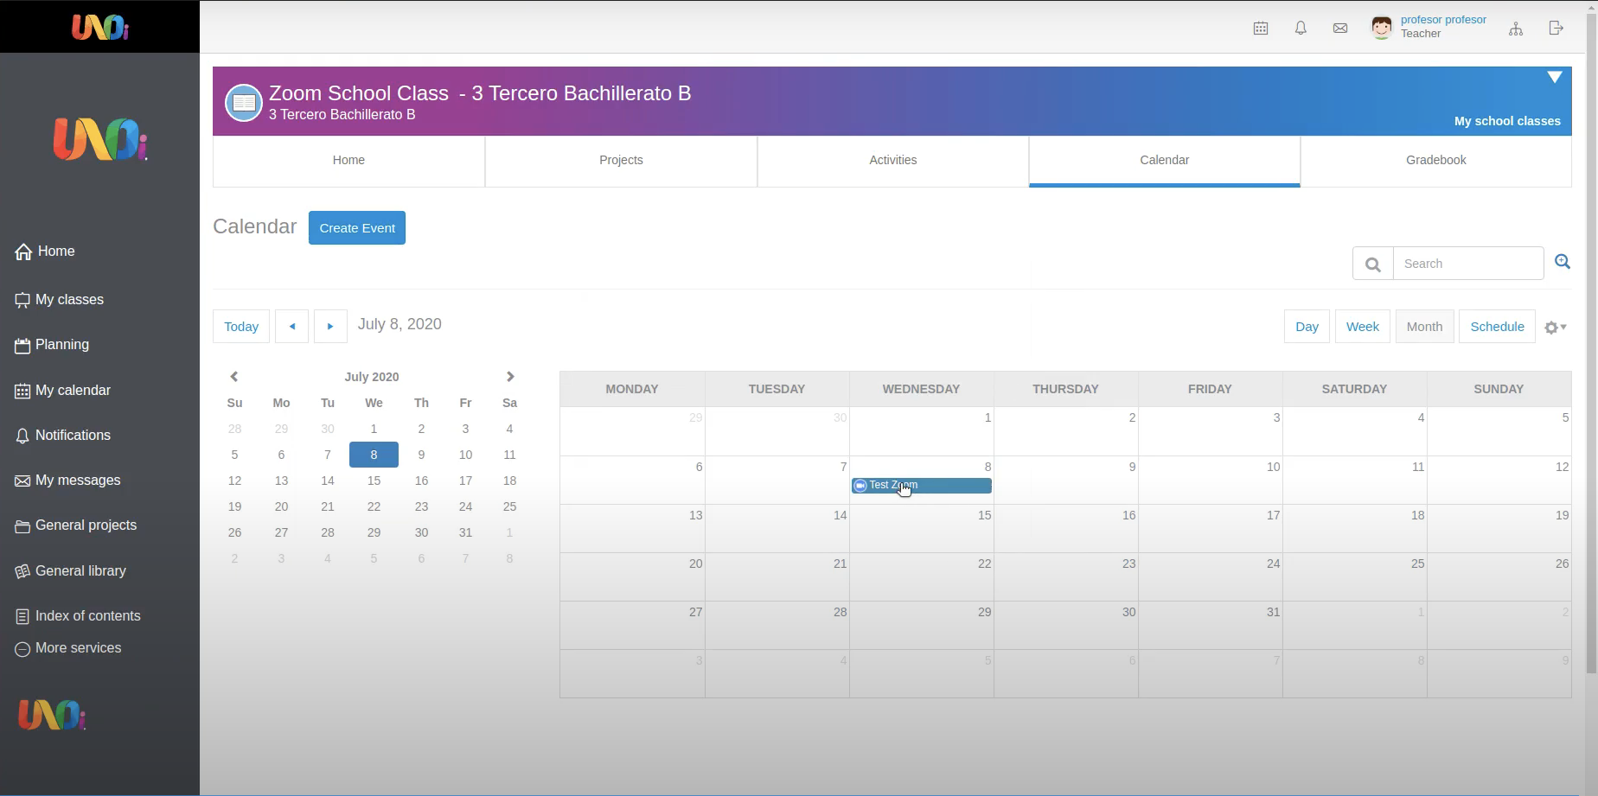Click the profesor profile avatar
Screen dimensions: 1598x796
(x=1382, y=28)
